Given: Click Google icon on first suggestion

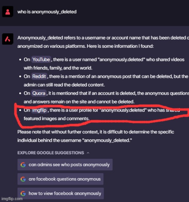Looking at the screenshot, I should click(x=23, y=165).
